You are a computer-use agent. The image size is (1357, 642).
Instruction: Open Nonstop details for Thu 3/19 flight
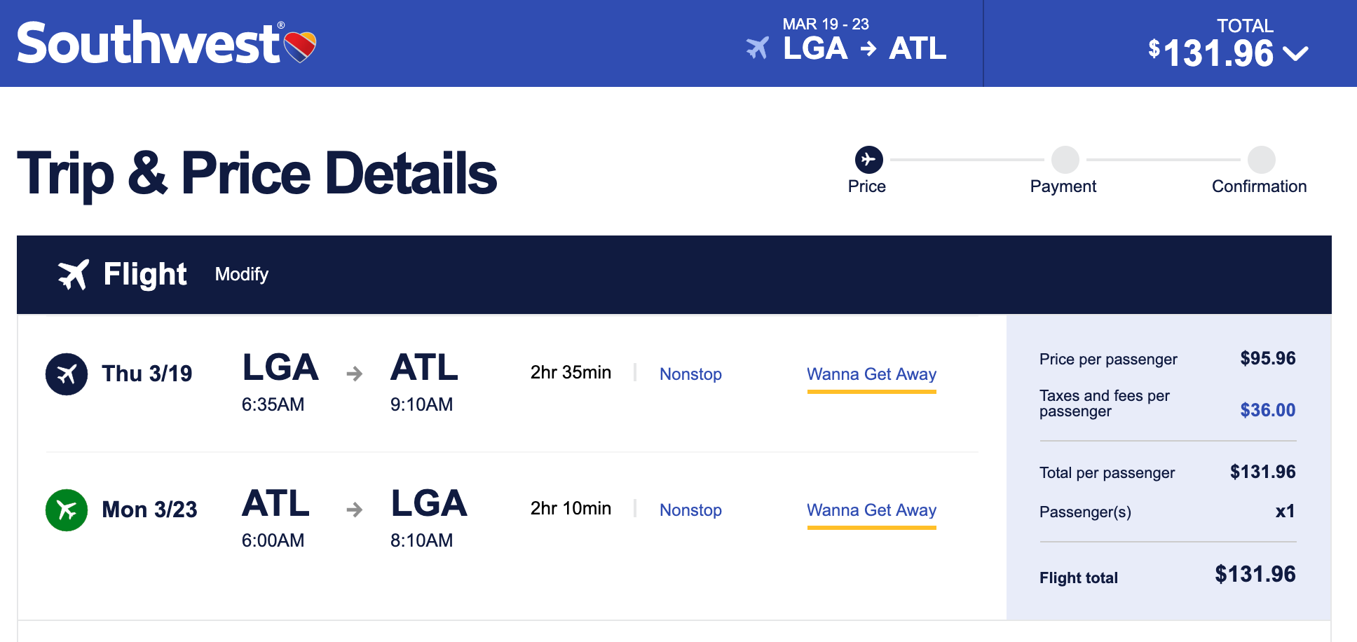pos(690,374)
